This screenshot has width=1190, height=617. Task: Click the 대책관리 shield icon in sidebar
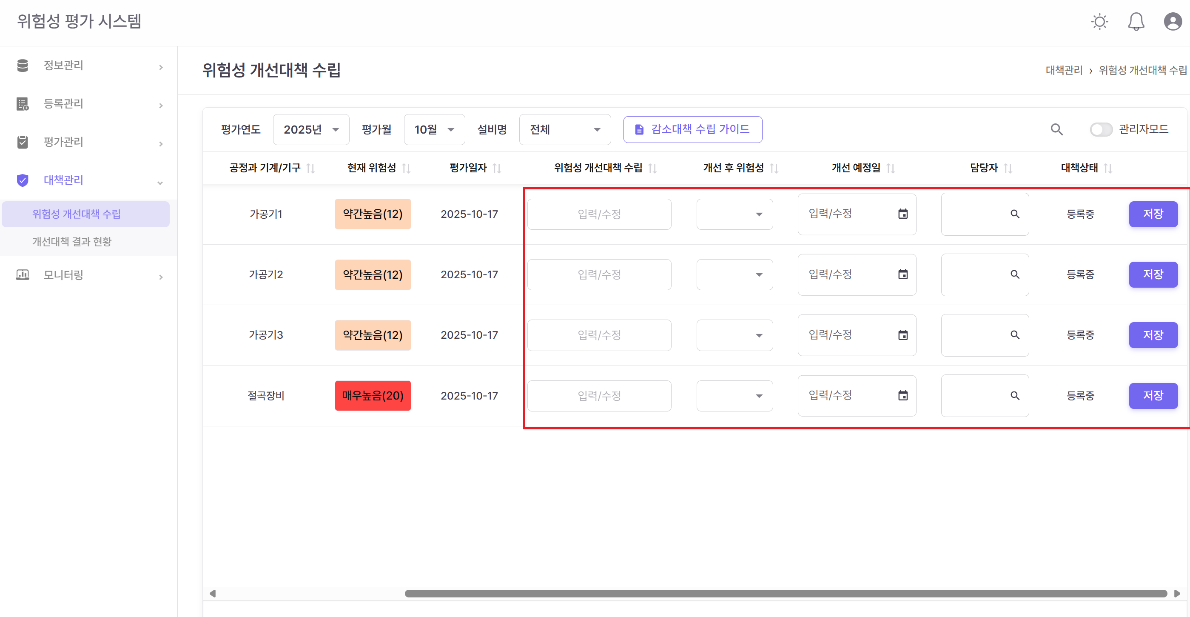tap(23, 180)
